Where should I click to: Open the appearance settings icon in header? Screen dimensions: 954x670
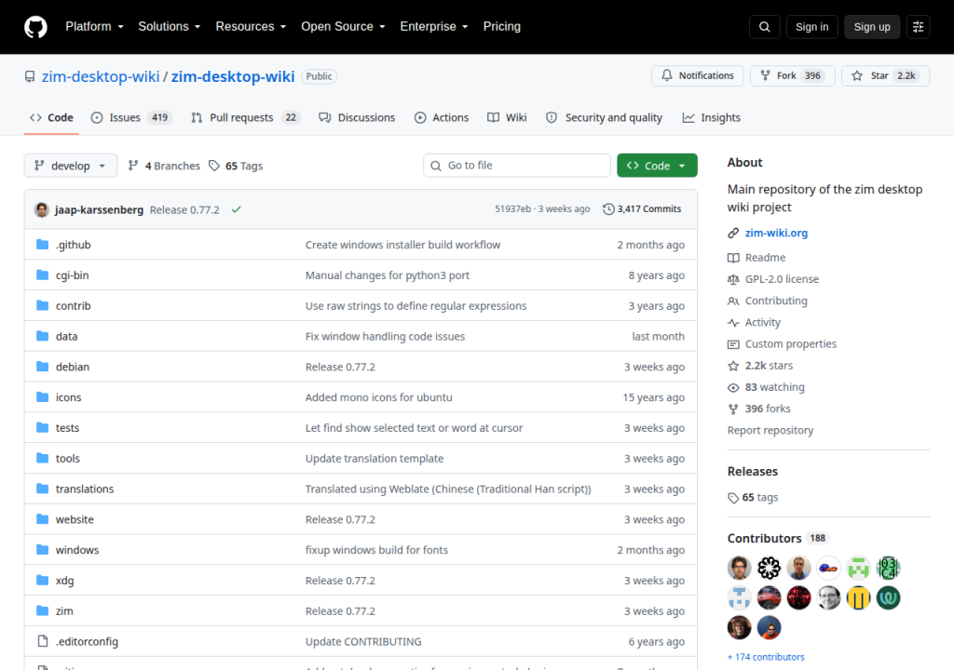pos(918,27)
